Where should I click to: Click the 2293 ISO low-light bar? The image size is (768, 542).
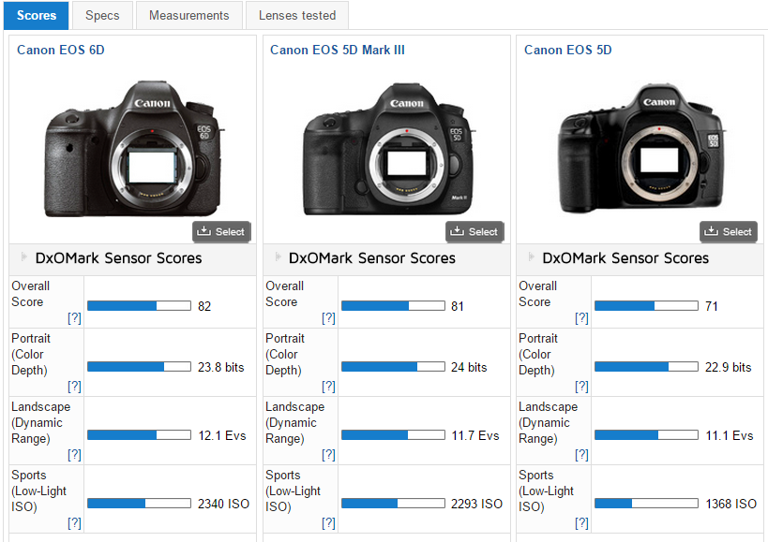point(393,504)
